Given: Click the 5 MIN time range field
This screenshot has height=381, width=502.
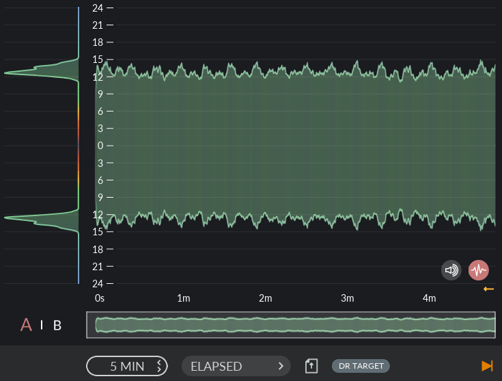Looking at the screenshot, I should pyautogui.click(x=127, y=366).
